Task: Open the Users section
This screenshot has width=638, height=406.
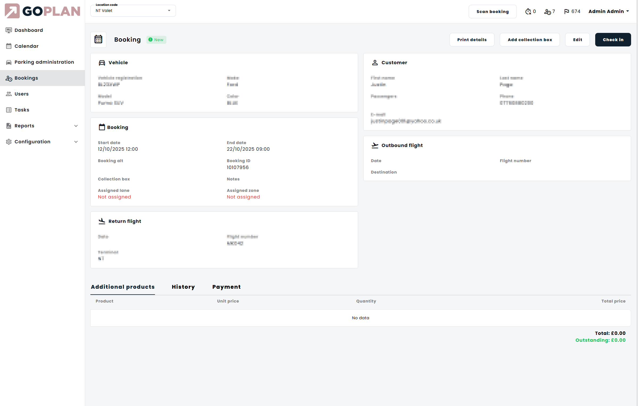Action: pos(21,94)
